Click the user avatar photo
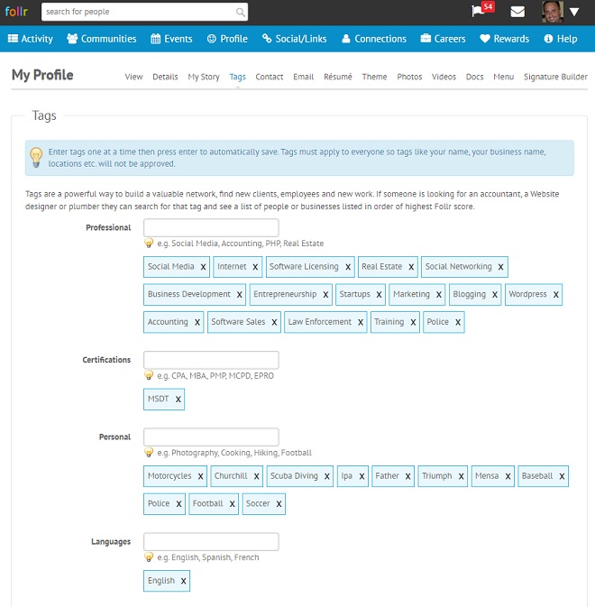Image resolution: width=595 pixels, height=607 pixels. (x=553, y=12)
